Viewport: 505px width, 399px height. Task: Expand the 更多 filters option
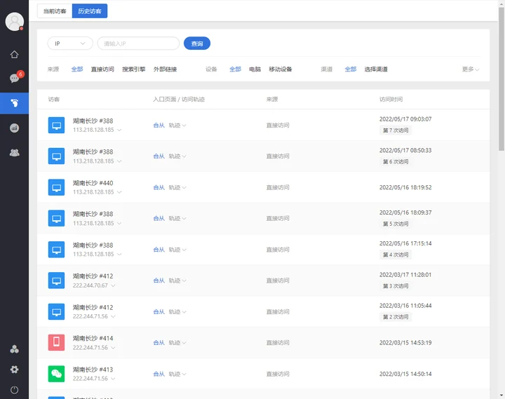471,69
